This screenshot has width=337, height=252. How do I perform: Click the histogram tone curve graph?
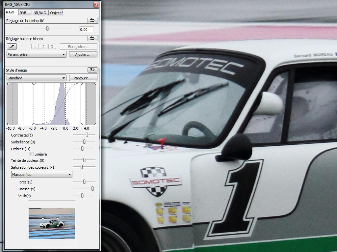point(52,104)
